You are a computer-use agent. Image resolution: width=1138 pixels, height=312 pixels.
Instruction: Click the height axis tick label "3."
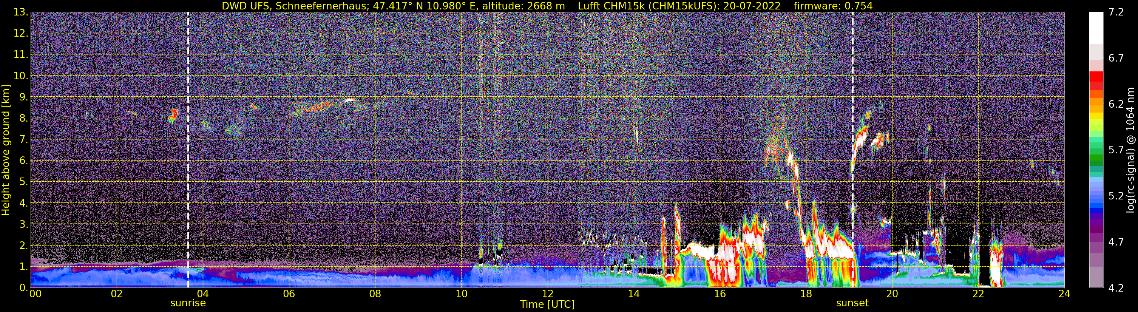[x=23, y=224]
